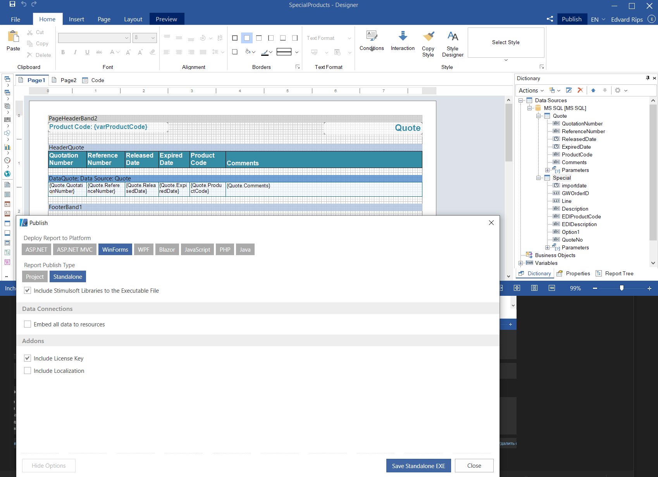This screenshot has height=477, width=658.
Task: Enable Embed all data to resources
Action: click(28, 324)
